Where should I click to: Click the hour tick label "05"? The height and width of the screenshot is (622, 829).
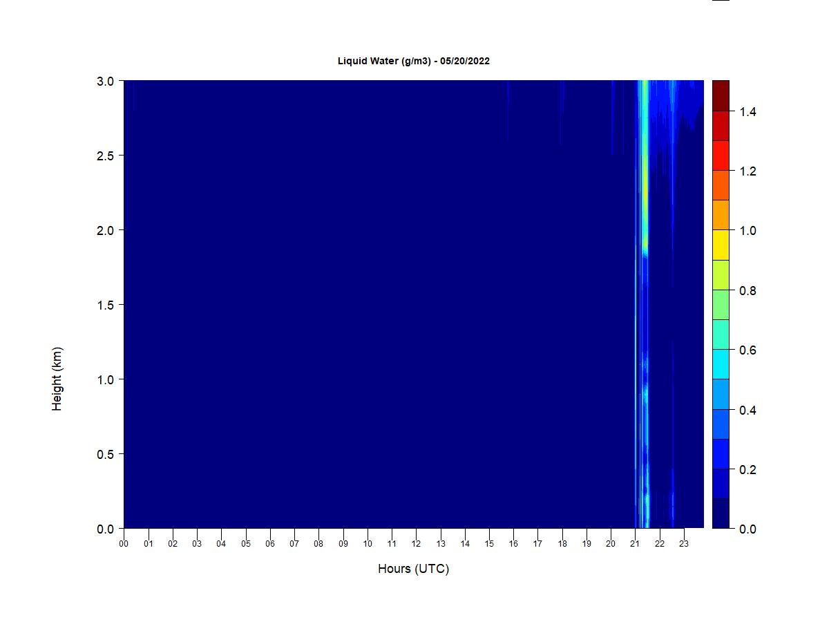pos(246,544)
